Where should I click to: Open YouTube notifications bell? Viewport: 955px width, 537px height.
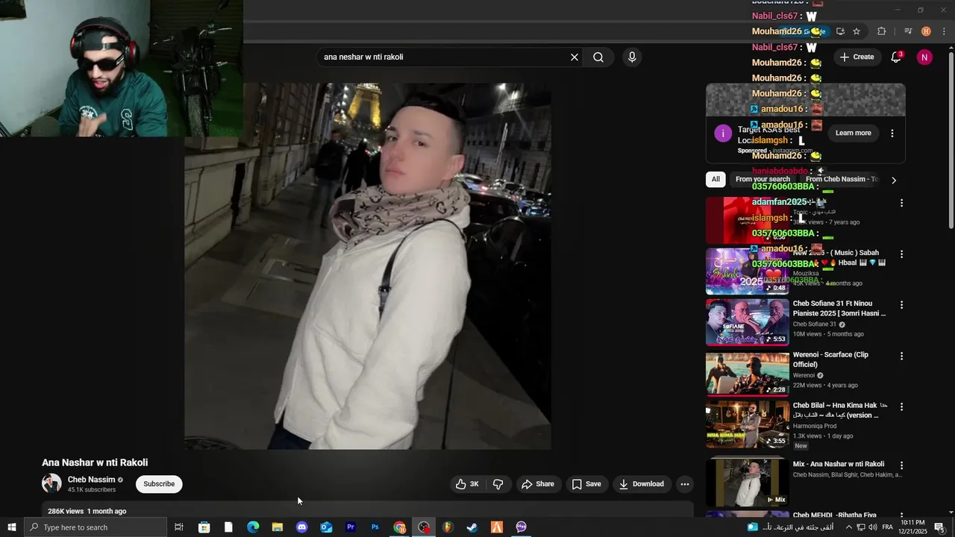pos(896,57)
